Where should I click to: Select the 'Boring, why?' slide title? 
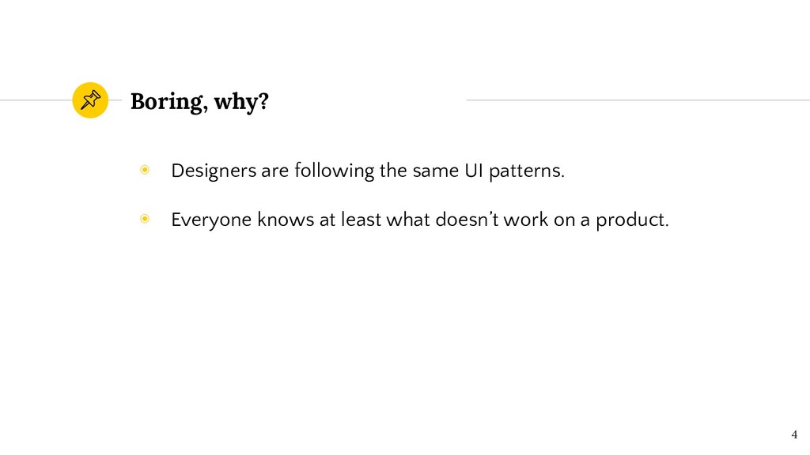pos(199,102)
